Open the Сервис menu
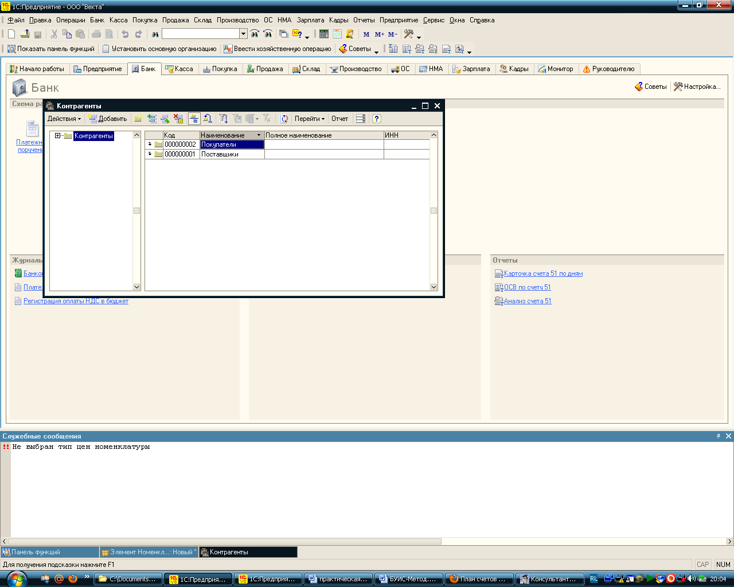This screenshot has height=587, width=734. click(x=434, y=20)
